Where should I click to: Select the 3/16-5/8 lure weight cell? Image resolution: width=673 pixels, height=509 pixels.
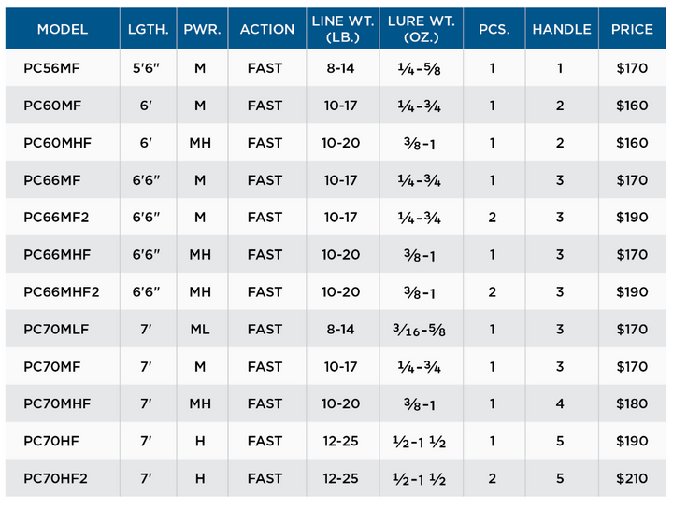pos(419,330)
